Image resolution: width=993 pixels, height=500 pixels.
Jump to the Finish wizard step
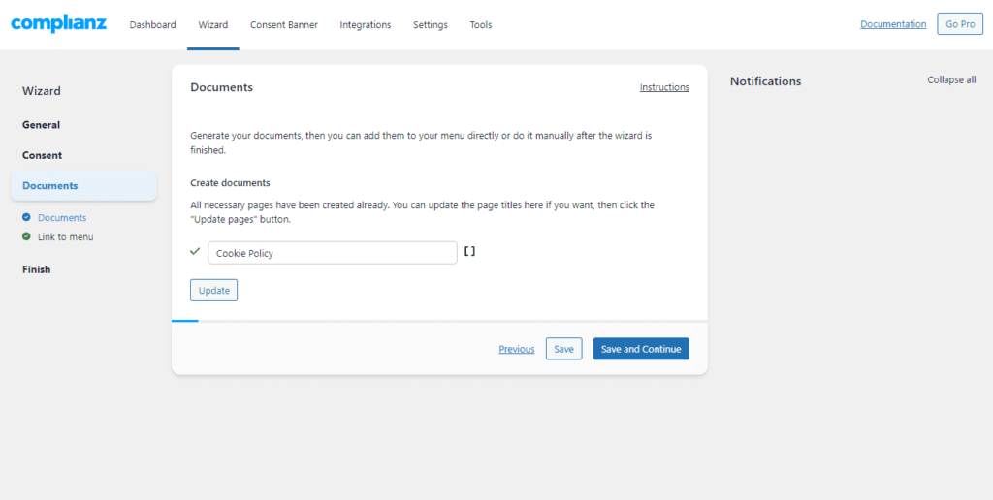point(36,269)
